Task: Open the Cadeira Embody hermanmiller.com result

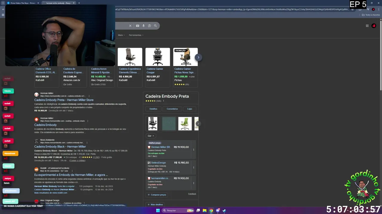Action: pyautogui.click(x=45, y=125)
